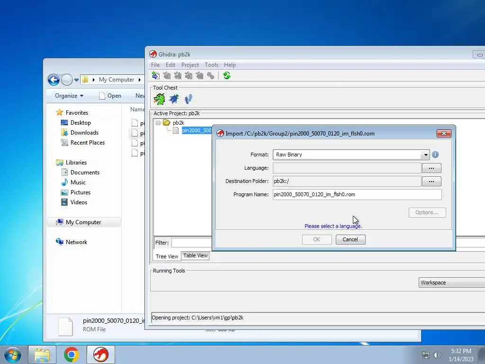485x364 pixels.
Task: Open the recent pages dropdown arrow in Explorer
Action: point(76,80)
